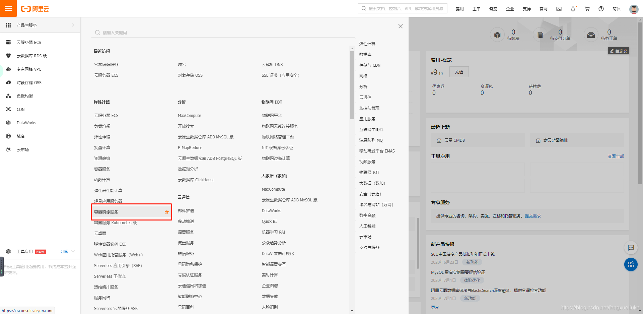Image resolution: width=643 pixels, height=314 pixels.
Task: Click the products panel scrollbar
Action: click(x=352, y=85)
